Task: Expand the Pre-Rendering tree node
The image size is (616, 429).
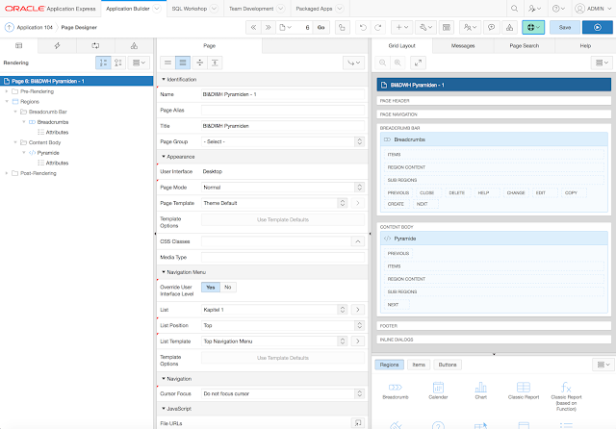Action: (7, 91)
